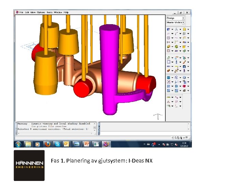The image size is (245, 184).
Task: Select the yellow extrude block tool
Action: click(168, 47)
